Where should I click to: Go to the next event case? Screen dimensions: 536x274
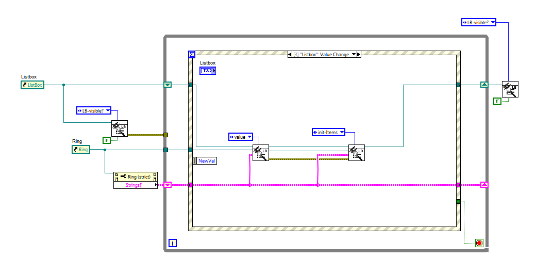click(359, 54)
